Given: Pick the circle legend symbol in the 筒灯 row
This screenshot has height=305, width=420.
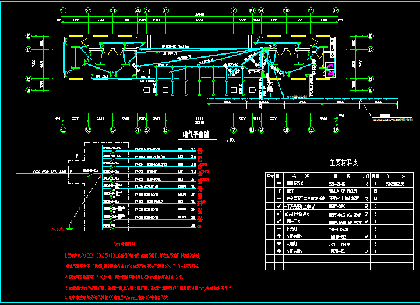Looking at the screenshot, I should tap(279, 191).
